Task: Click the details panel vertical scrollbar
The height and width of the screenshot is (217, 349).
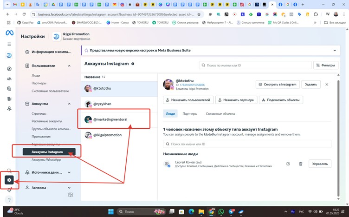Action: pos(338,138)
